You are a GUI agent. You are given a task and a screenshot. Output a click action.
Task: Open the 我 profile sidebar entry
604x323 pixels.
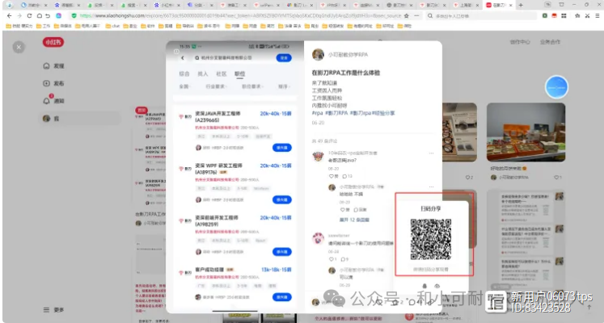(x=80, y=119)
